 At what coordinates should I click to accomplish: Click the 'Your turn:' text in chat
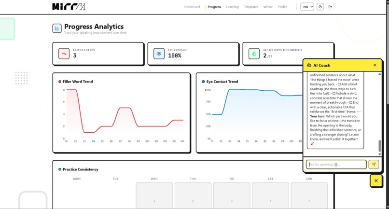tap(318, 116)
